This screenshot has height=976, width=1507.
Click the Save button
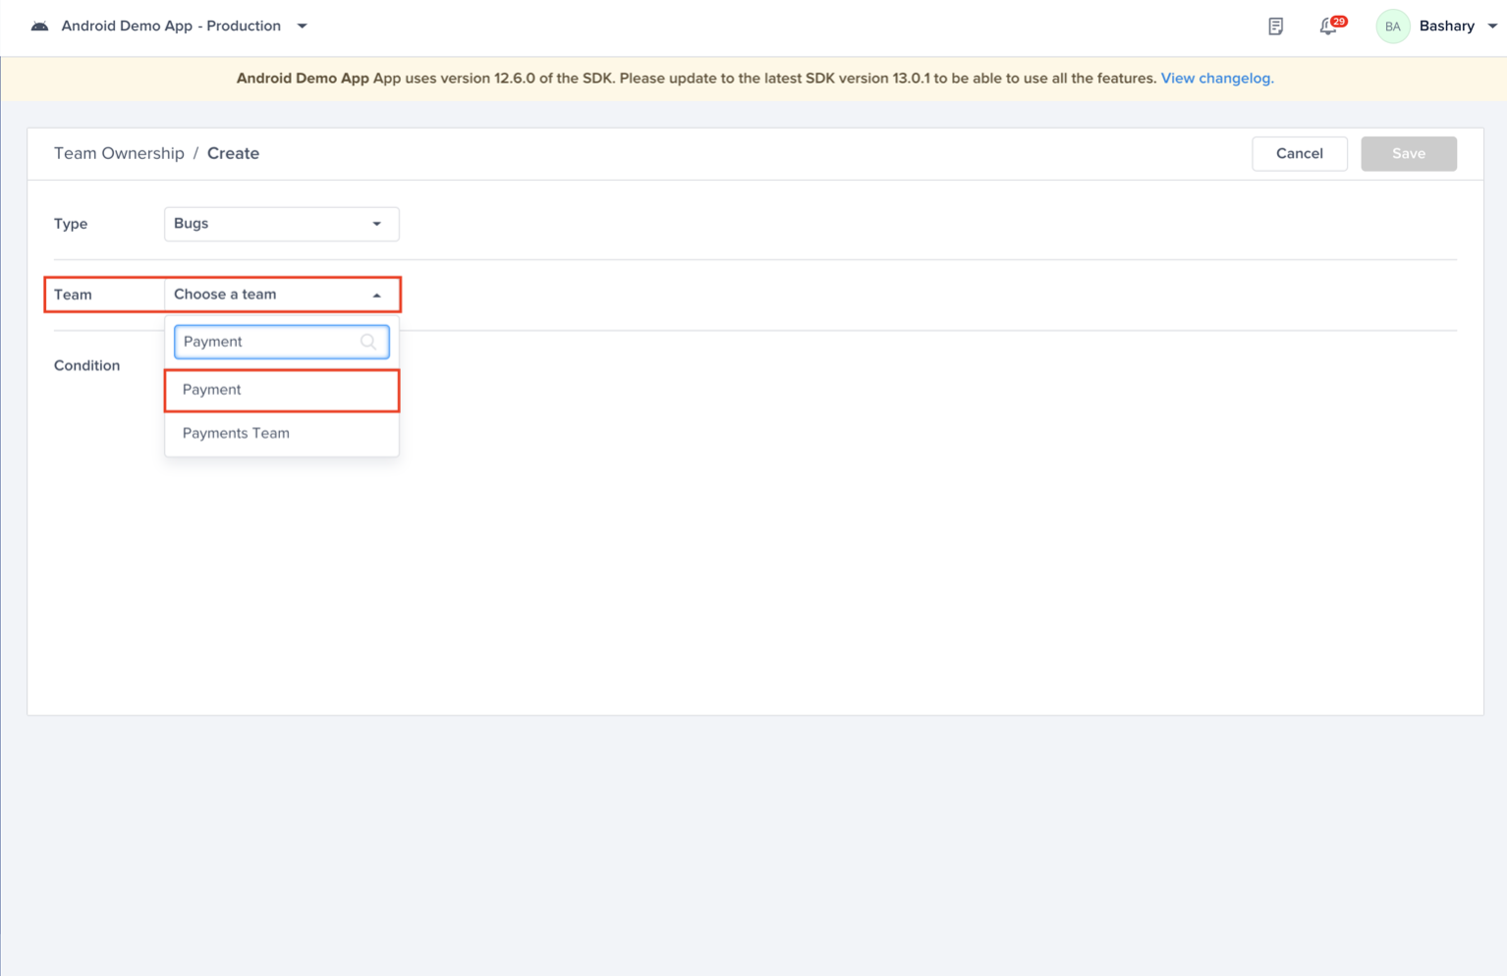[x=1408, y=154]
